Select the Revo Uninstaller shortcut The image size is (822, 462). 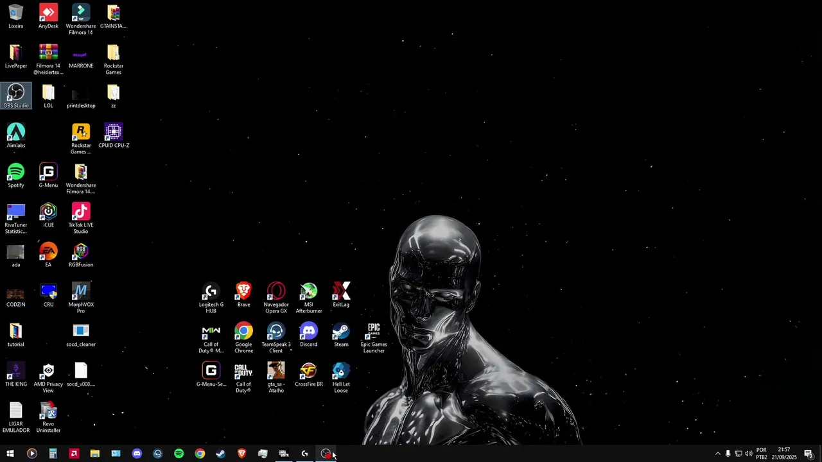48,418
